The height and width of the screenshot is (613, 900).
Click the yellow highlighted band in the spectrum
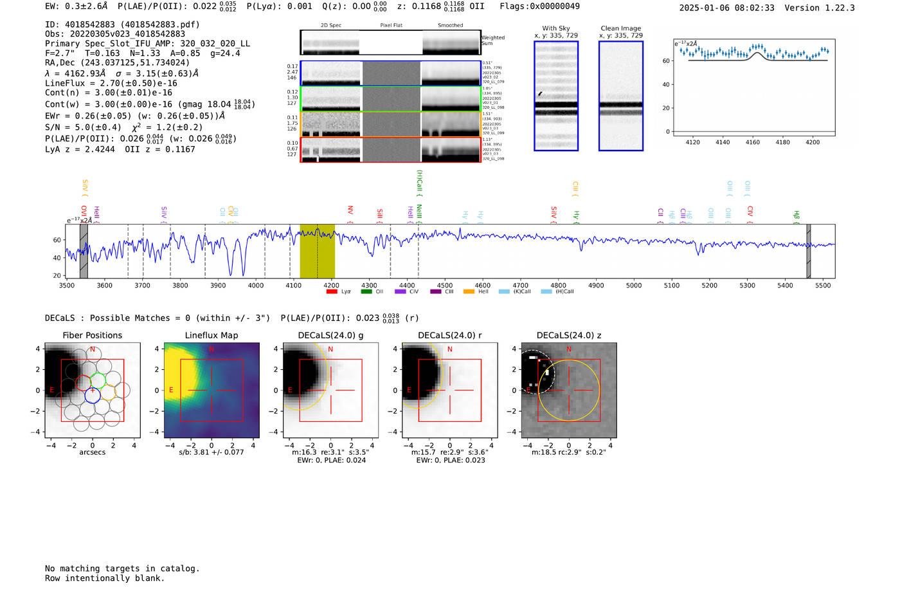click(318, 252)
